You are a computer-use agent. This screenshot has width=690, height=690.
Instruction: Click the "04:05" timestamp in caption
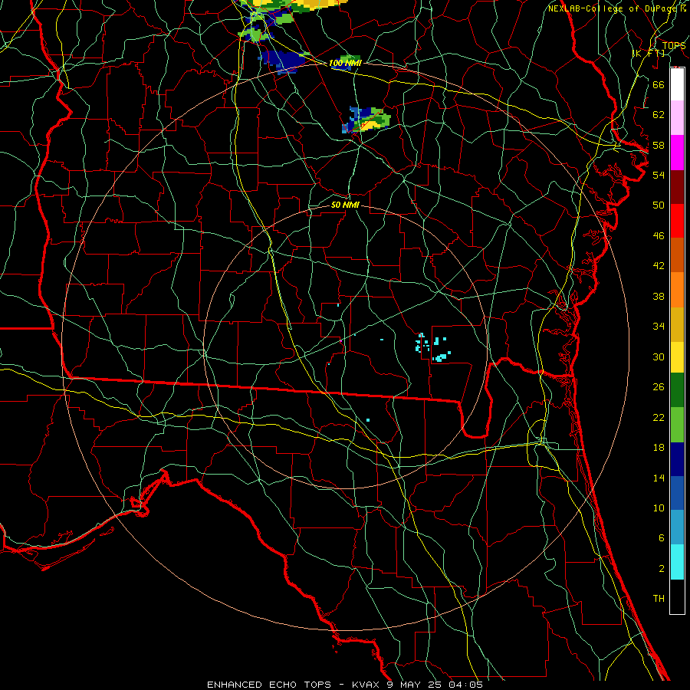coord(465,685)
